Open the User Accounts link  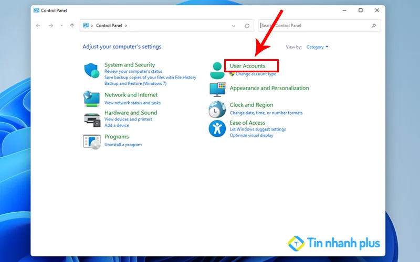click(x=247, y=66)
